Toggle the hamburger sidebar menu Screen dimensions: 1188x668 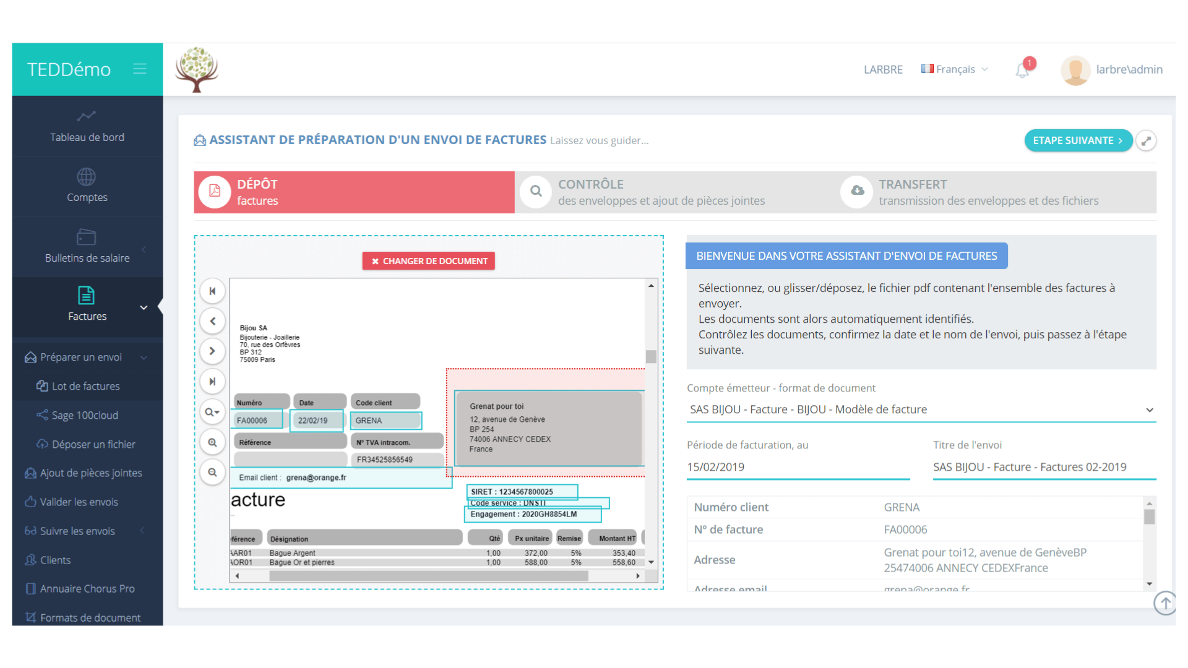[x=140, y=69]
